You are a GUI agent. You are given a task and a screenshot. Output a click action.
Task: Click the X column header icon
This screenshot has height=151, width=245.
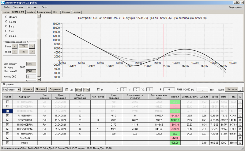coord(240,97)
